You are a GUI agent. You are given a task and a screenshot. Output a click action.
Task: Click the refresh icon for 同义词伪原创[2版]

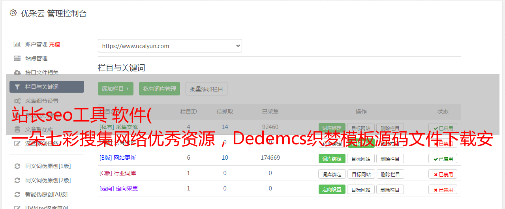click(x=17, y=180)
